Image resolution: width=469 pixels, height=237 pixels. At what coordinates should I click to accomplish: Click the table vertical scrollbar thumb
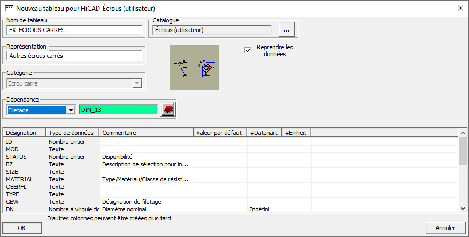[463, 150]
